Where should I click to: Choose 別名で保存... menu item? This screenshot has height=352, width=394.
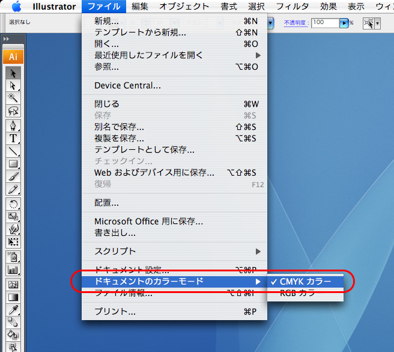point(174,127)
